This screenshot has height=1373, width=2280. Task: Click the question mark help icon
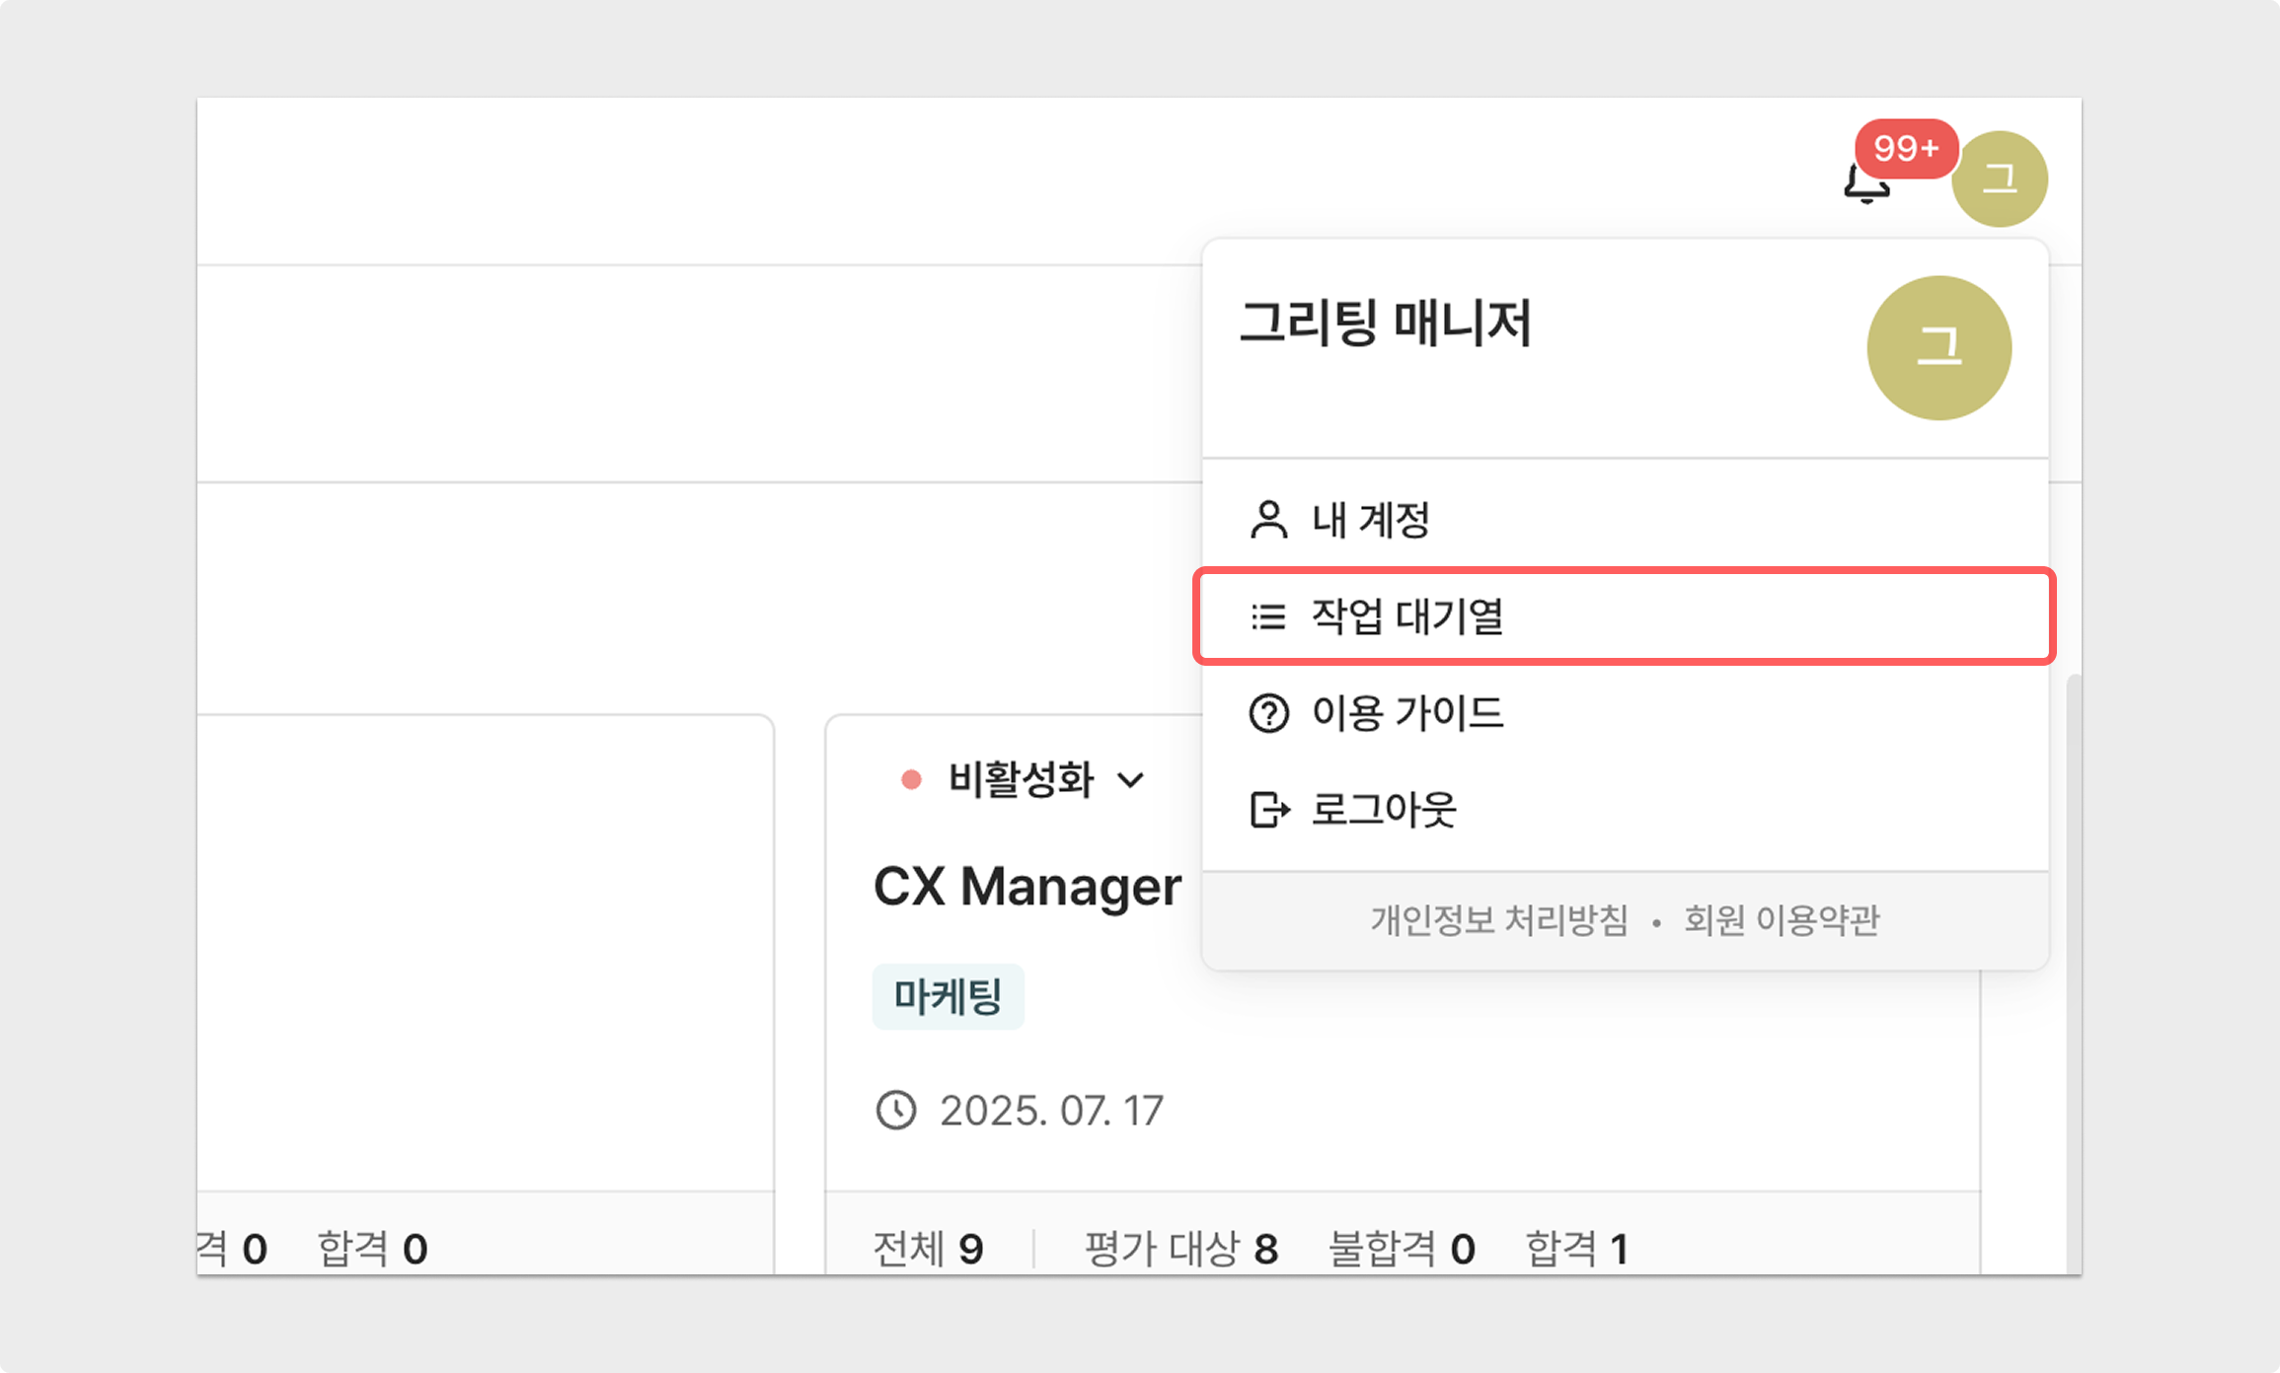click(1268, 713)
